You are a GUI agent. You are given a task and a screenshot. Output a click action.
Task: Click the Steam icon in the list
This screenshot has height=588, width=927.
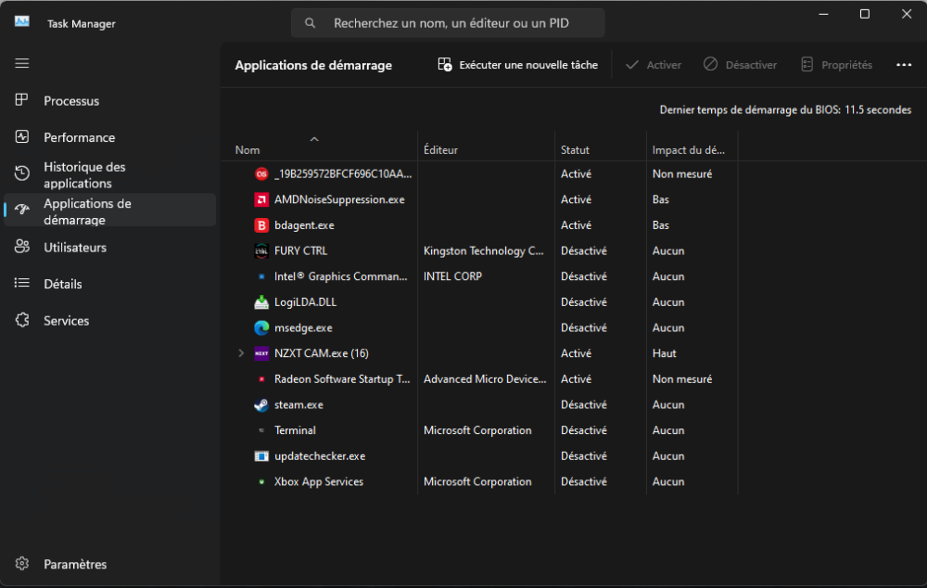[261, 405]
